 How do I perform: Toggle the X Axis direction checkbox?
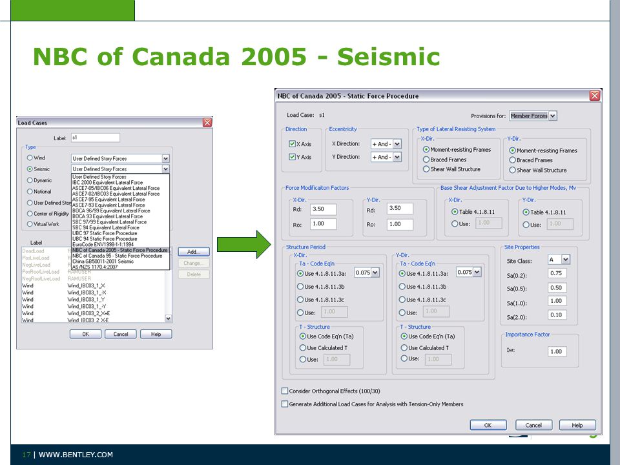pos(292,144)
